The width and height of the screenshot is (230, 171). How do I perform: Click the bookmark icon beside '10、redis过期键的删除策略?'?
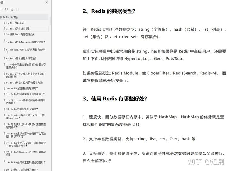[x=4, y=88]
